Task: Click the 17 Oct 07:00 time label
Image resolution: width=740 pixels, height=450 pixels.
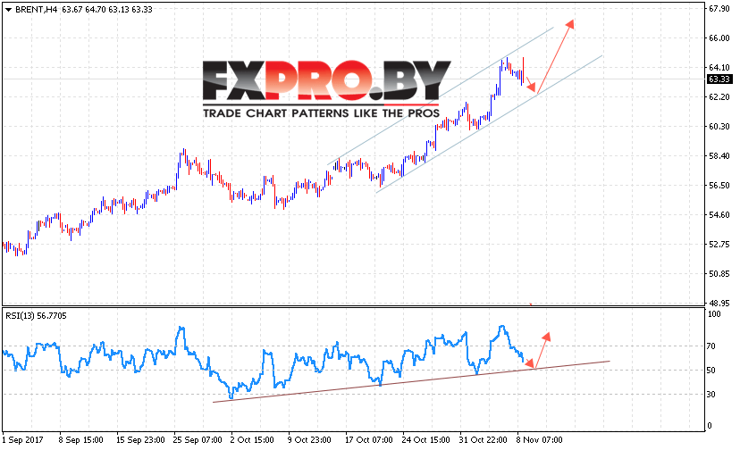Action: tap(368, 440)
